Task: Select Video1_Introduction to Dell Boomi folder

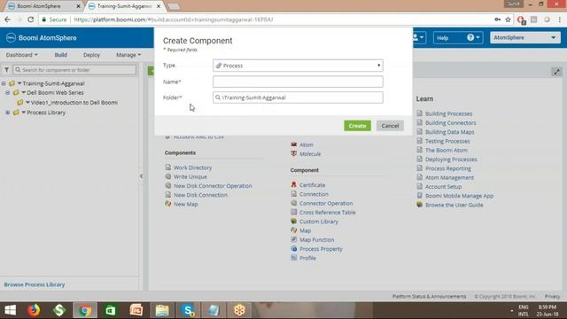Action: coord(74,103)
